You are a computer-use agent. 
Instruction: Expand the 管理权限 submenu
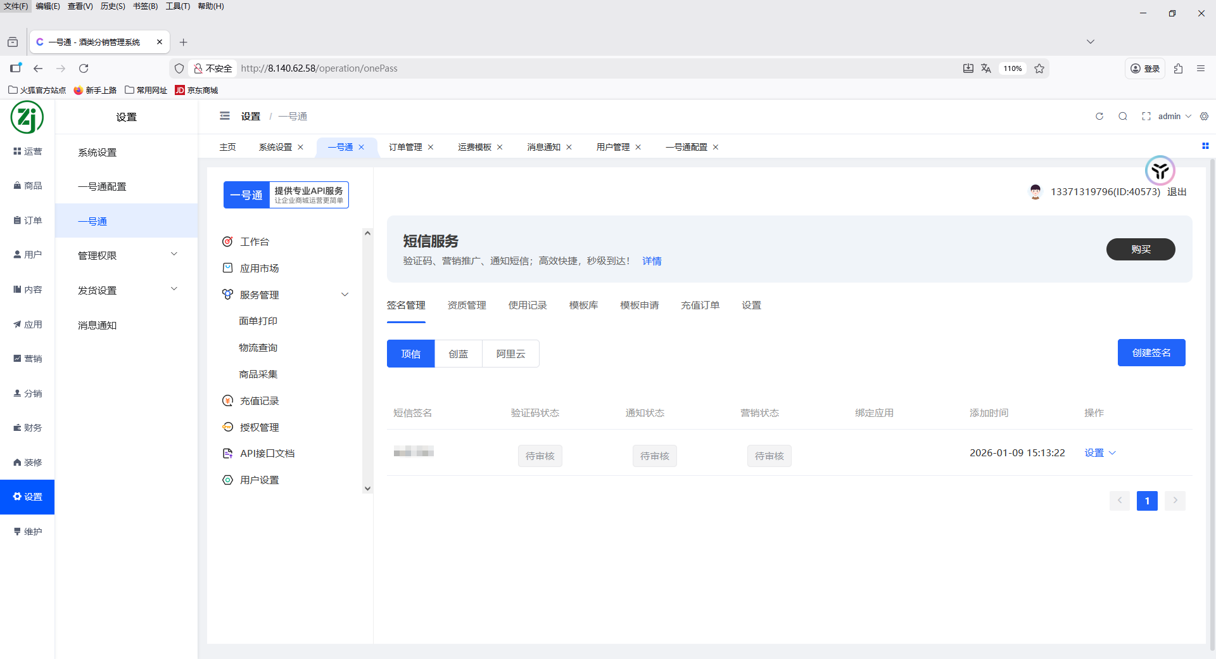tap(174, 255)
